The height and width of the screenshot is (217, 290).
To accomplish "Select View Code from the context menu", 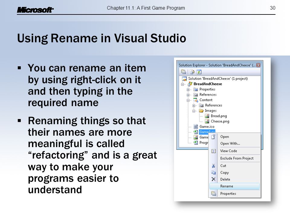I will [229, 151].
